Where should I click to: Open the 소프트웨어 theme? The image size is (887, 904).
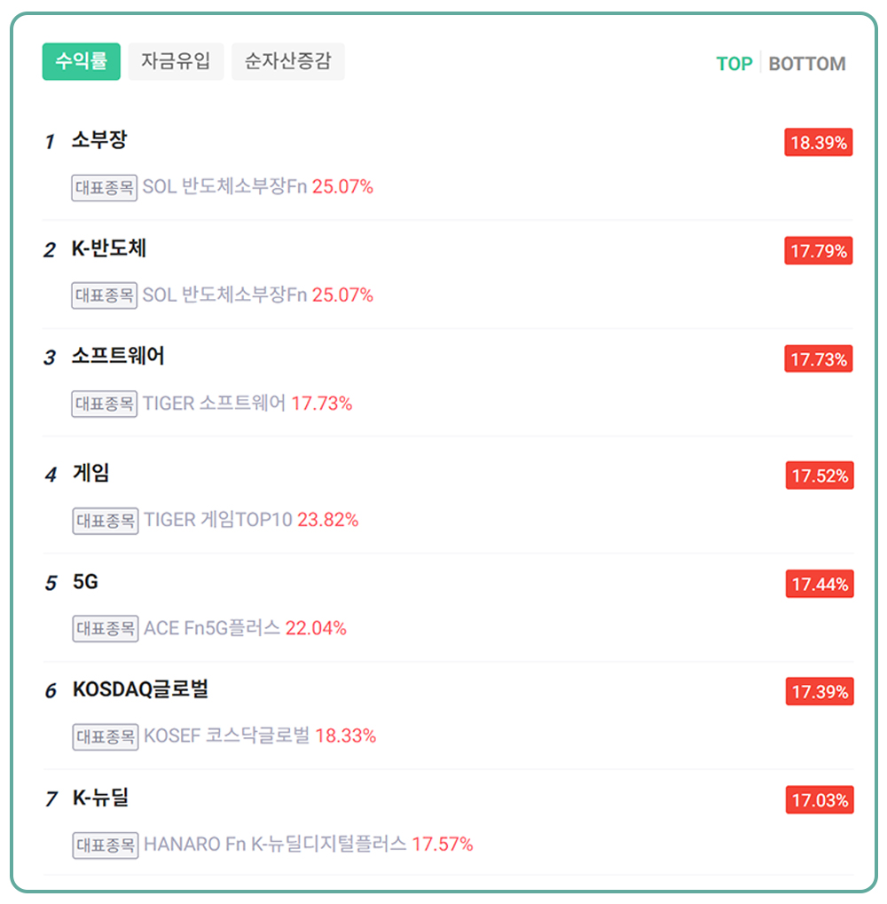click(118, 357)
